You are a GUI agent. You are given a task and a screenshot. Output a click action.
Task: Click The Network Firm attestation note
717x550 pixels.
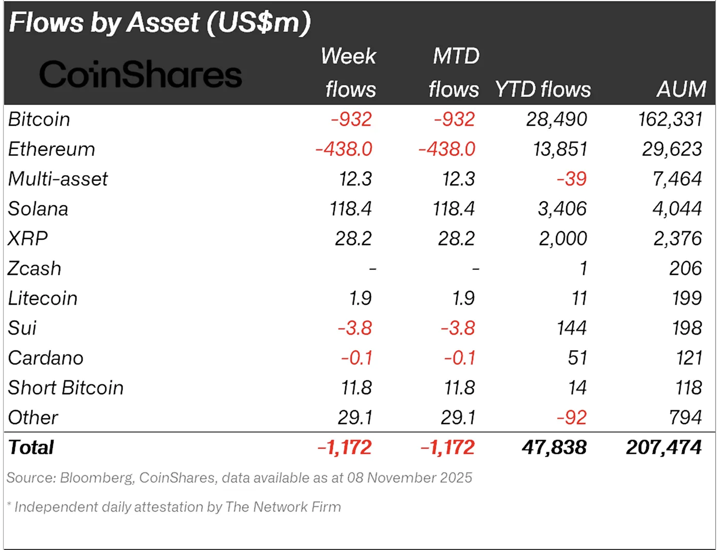(174, 507)
